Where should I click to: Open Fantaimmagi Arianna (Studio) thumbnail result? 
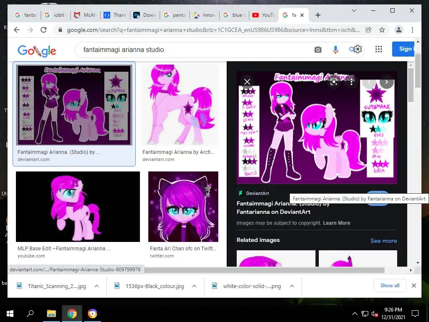pyautogui.click(x=74, y=105)
